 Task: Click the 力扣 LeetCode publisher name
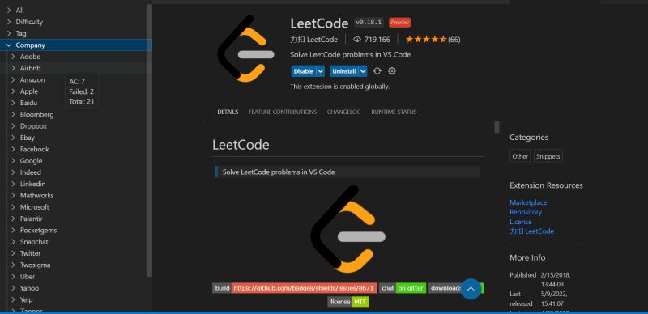point(314,40)
